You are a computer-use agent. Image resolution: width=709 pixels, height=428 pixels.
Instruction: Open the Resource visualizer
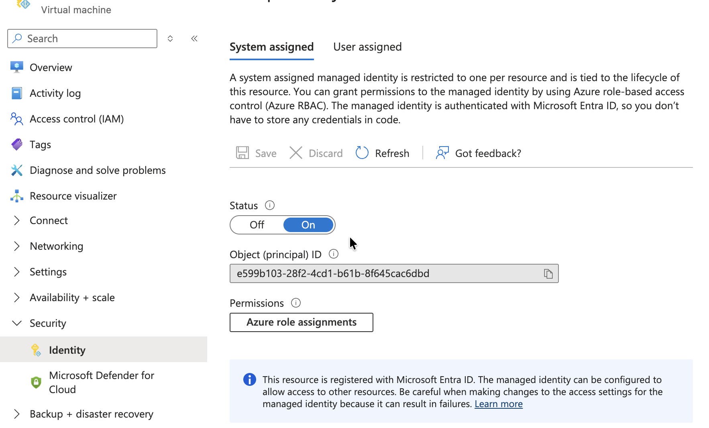(73, 196)
